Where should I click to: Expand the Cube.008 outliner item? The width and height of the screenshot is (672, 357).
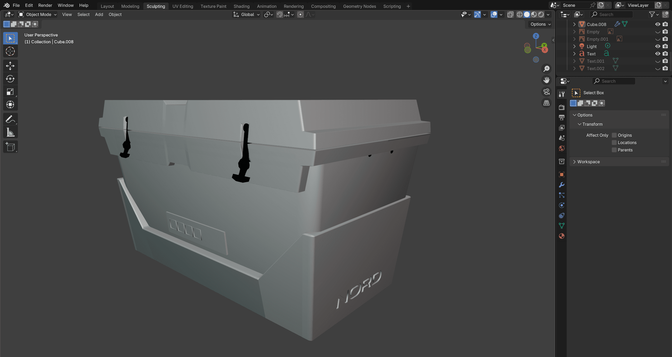[574, 24]
